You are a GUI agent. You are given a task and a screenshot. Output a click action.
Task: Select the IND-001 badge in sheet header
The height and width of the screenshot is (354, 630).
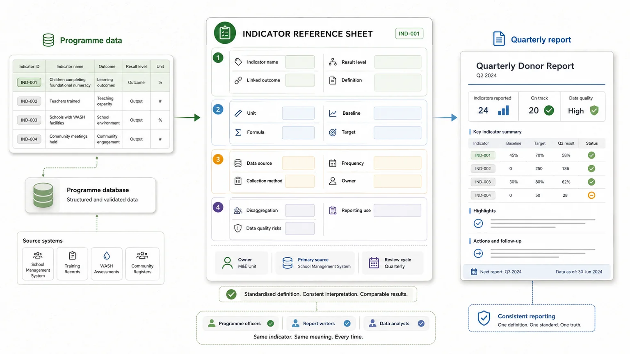point(409,34)
